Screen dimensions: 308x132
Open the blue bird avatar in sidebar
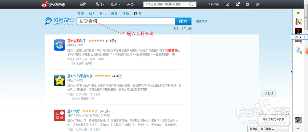pos(298,50)
